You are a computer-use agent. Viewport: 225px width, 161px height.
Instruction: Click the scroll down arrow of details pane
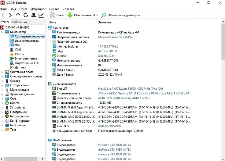pos(223,159)
